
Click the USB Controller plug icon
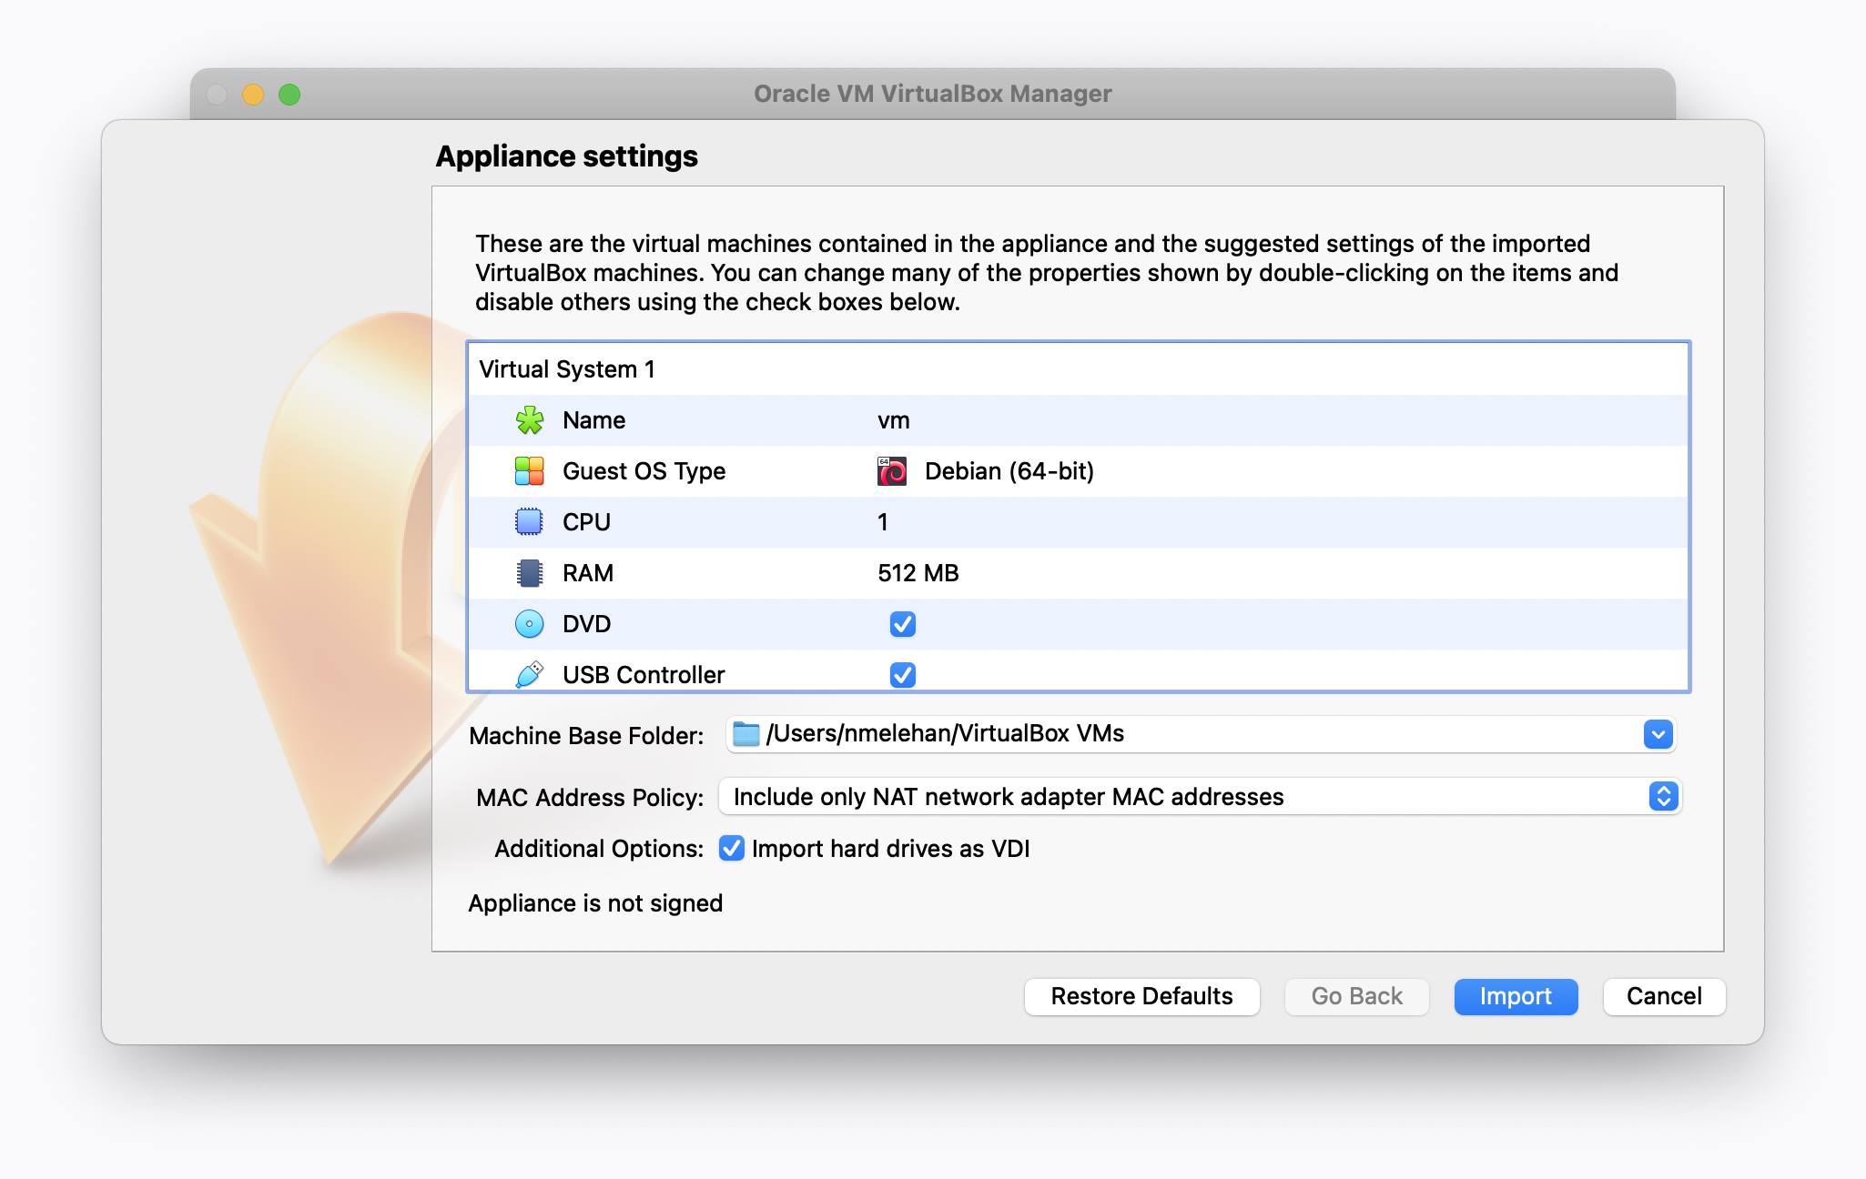(530, 675)
